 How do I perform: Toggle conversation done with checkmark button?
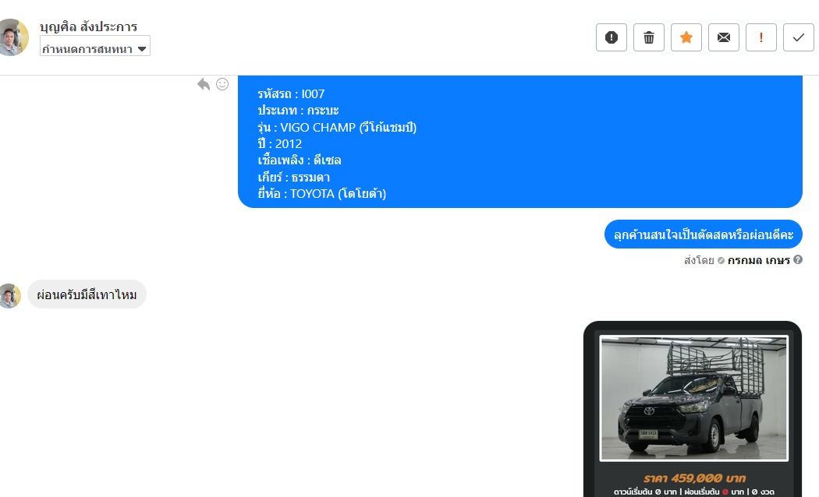coord(799,37)
